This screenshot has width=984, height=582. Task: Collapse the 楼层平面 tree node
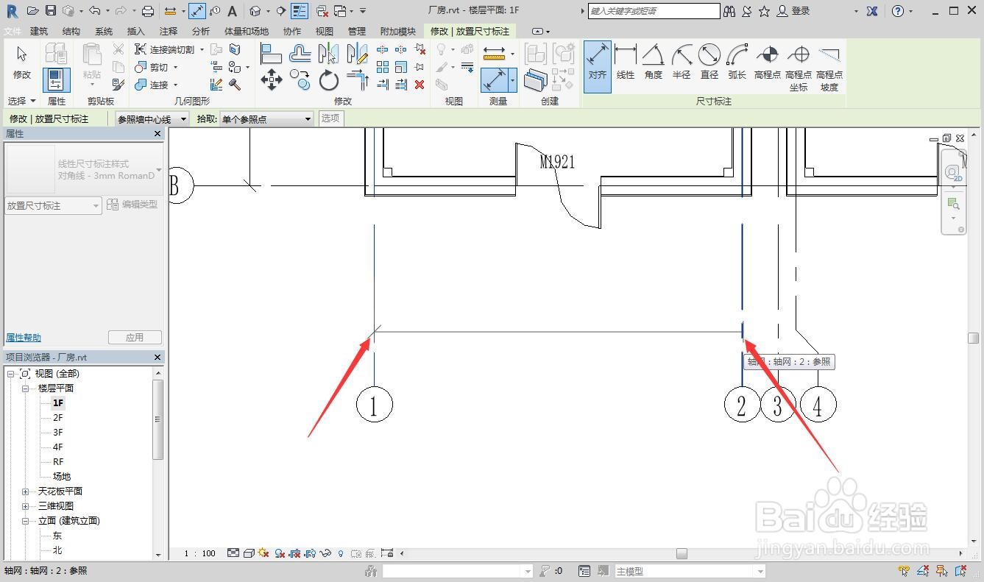(x=25, y=388)
